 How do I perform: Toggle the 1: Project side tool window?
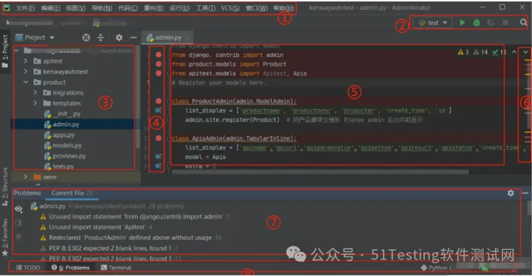point(5,51)
